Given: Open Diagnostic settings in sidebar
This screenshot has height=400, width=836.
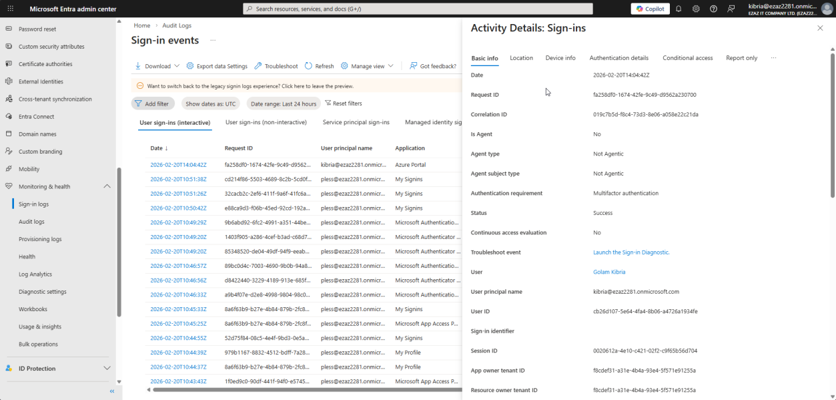Looking at the screenshot, I should coord(43,292).
